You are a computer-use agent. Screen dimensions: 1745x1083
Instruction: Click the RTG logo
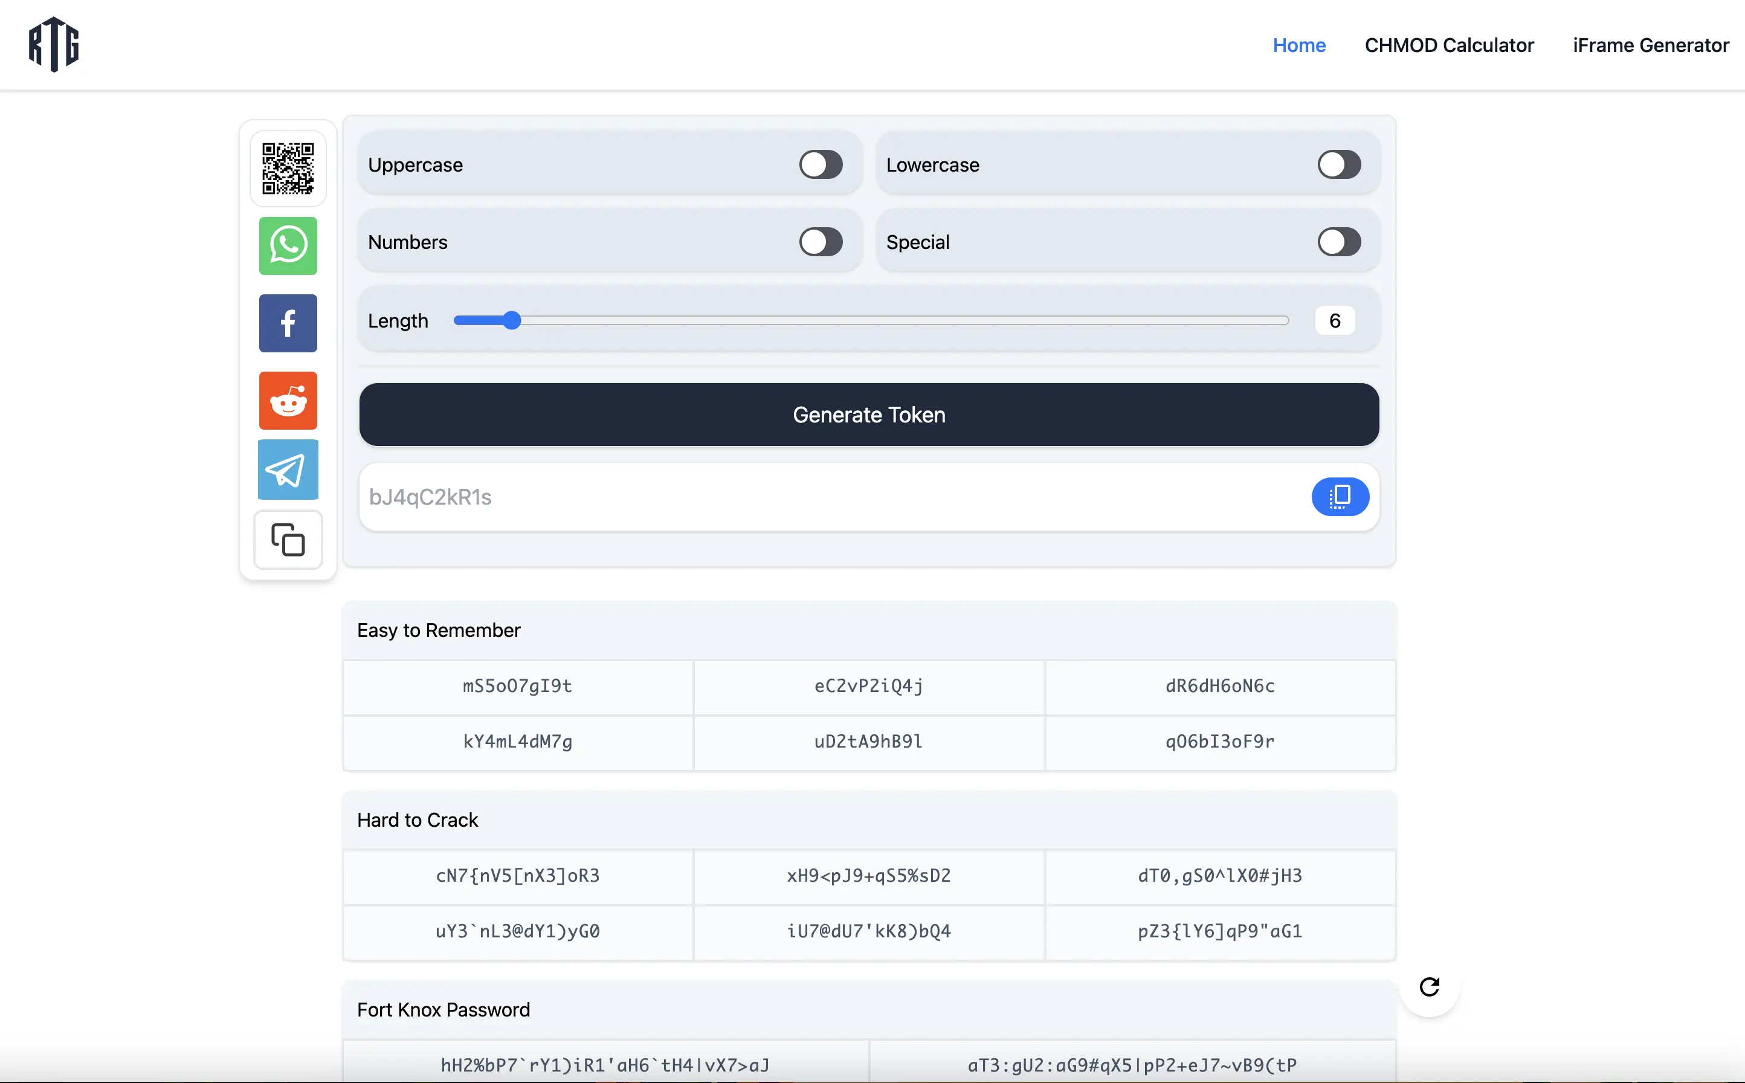pyautogui.click(x=54, y=44)
